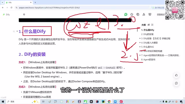
Task: Open the comments bubble icon
Action: click(x=176, y=83)
